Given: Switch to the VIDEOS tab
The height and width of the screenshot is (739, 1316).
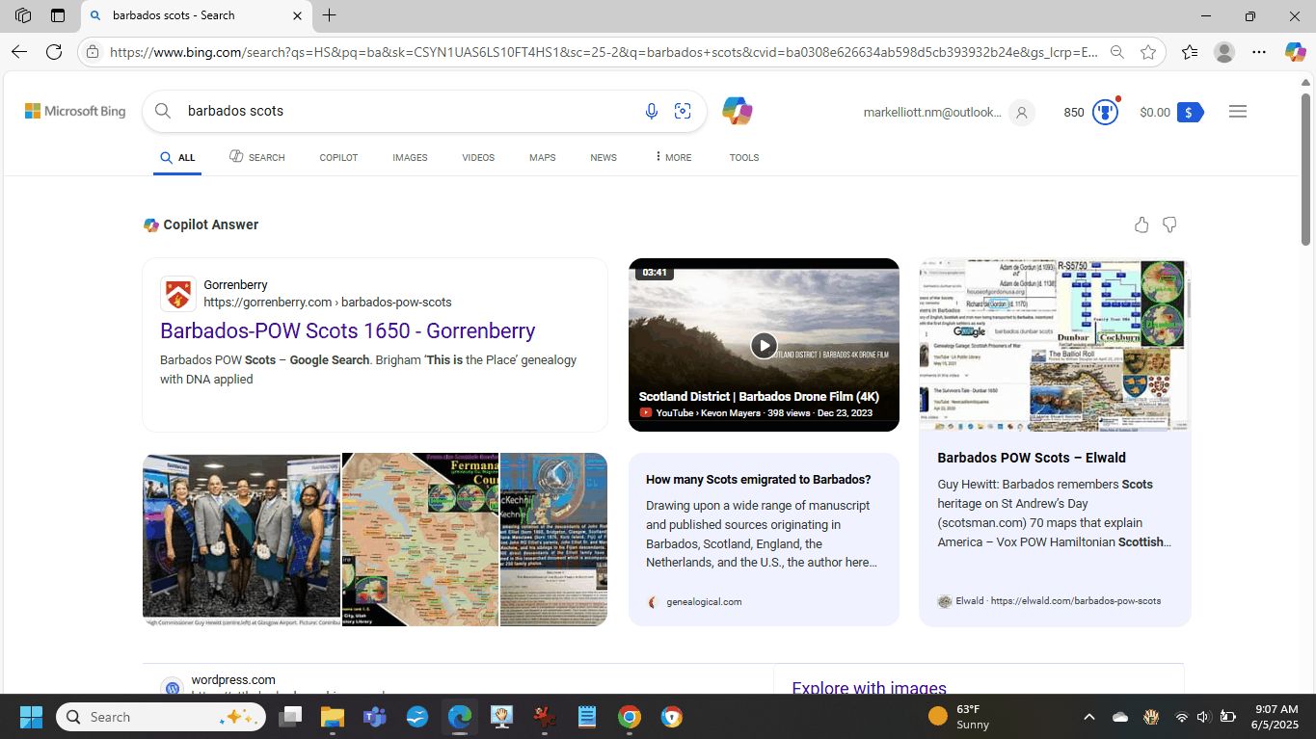Looking at the screenshot, I should [x=478, y=157].
